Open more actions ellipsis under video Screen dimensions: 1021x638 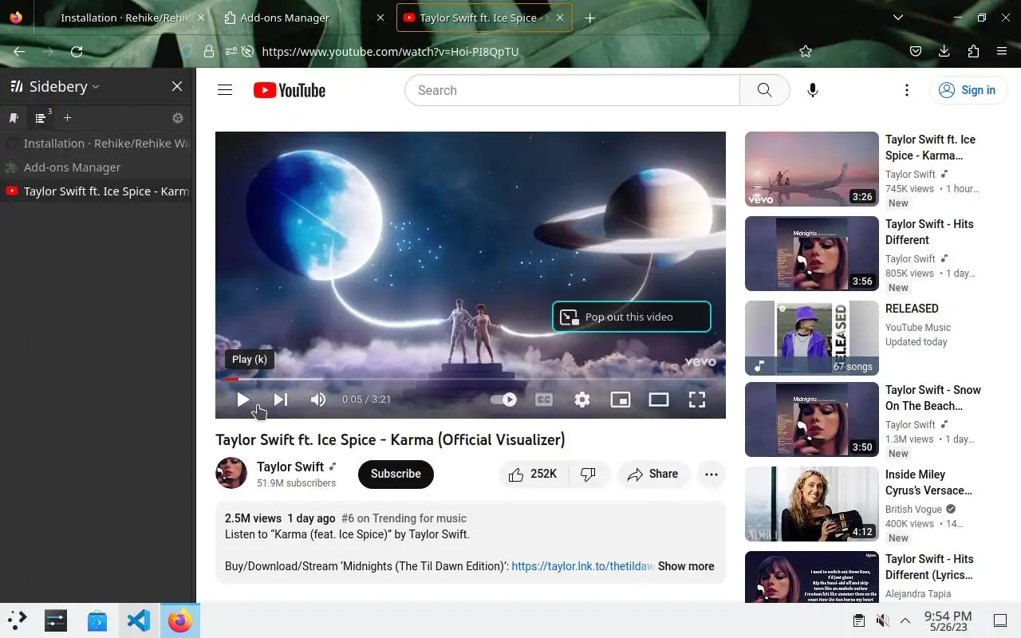pyautogui.click(x=712, y=474)
